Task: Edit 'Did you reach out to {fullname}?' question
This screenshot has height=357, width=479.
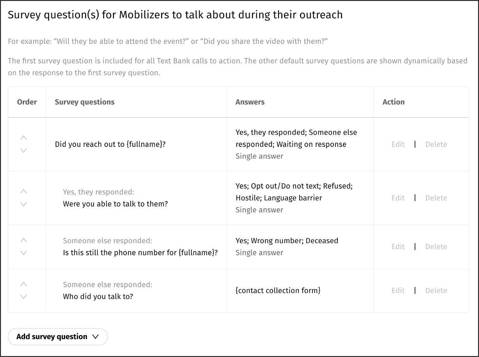Action: pyautogui.click(x=398, y=144)
